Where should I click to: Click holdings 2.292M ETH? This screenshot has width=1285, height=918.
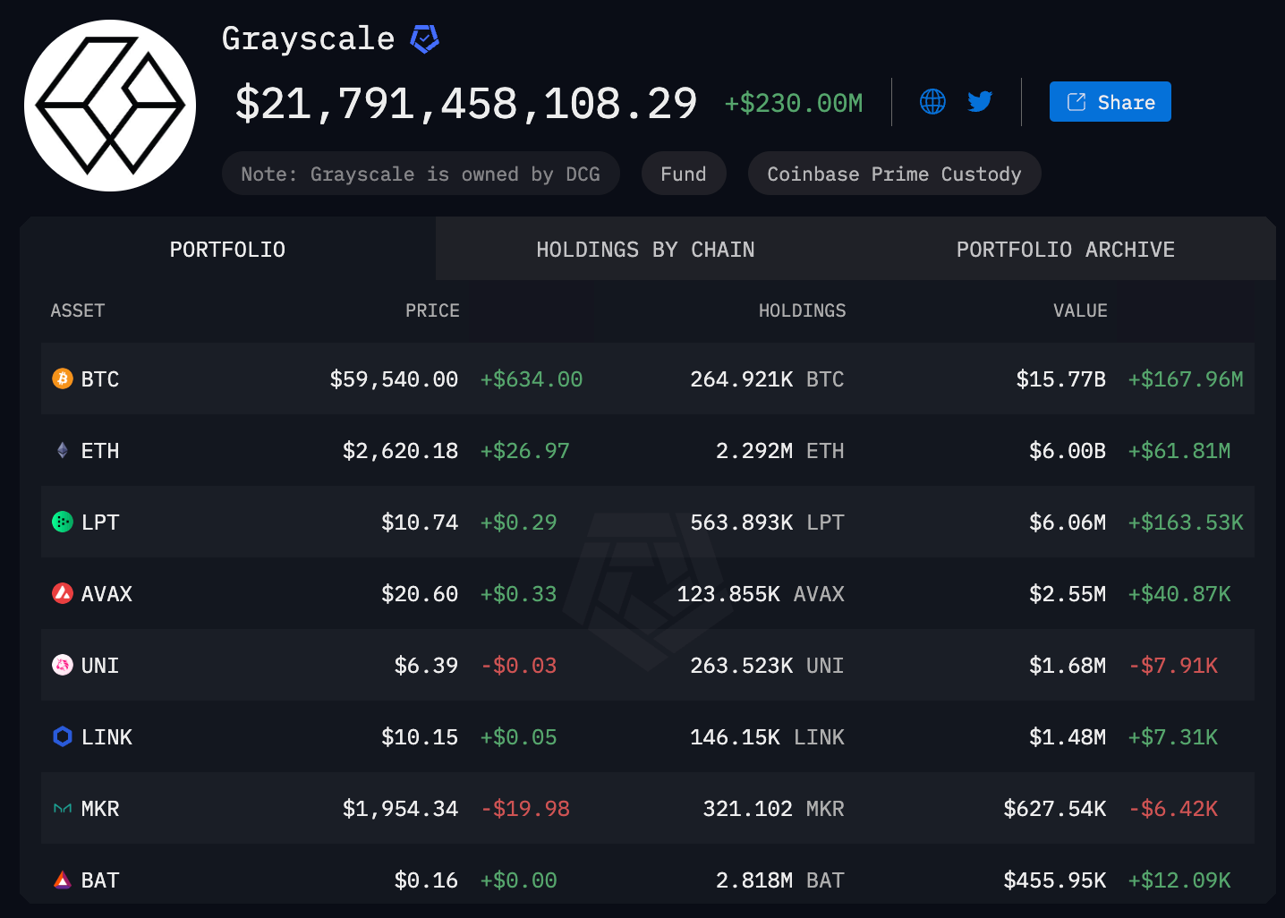[x=780, y=451]
